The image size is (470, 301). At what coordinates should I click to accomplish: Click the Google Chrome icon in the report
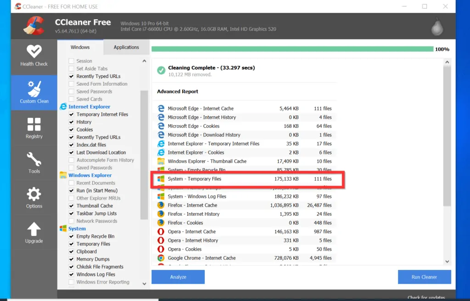pyautogui.click(x=161, y=258)
